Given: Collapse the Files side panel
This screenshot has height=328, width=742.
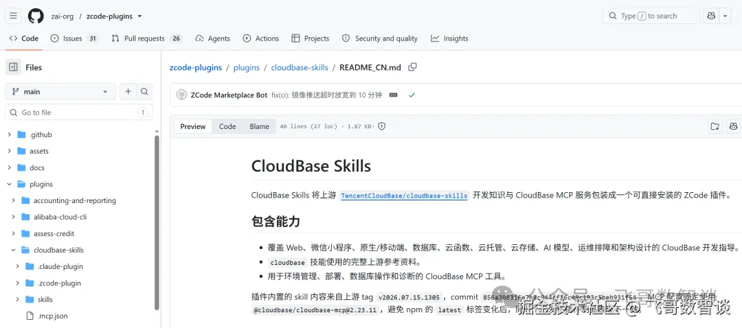Looking at the screenshot, I should (13, 67).
